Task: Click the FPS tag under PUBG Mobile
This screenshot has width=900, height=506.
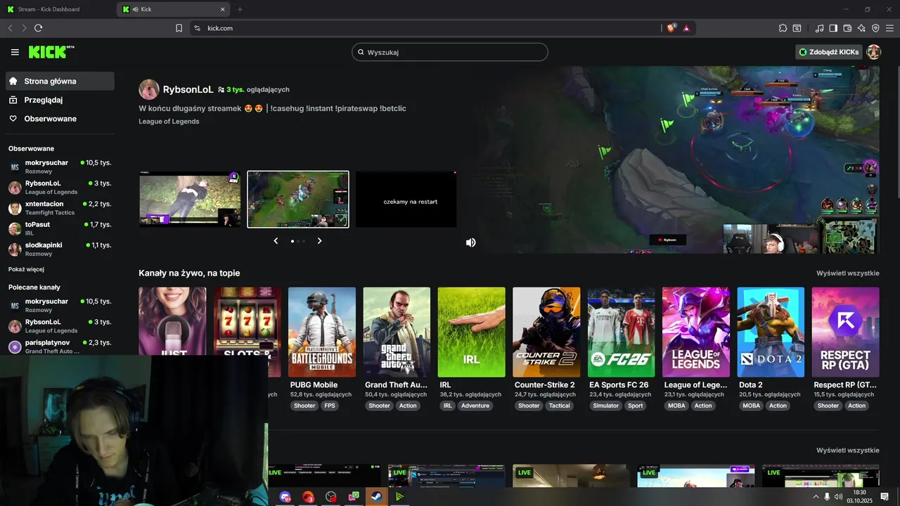Action: [330, 406]
